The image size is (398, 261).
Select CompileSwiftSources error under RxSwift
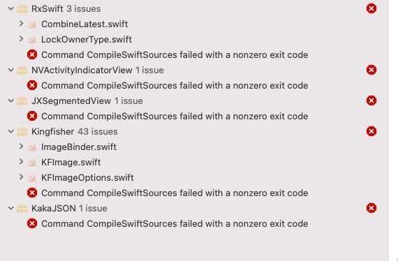[175, 55]
